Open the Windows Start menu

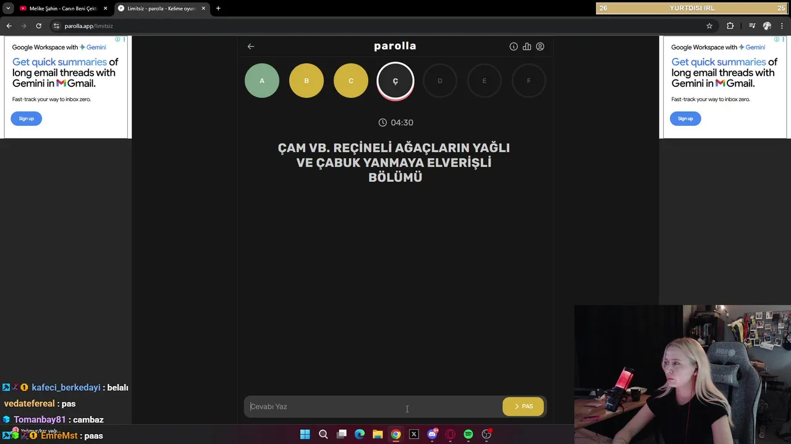pyautogui.click(x=305, y=435)
